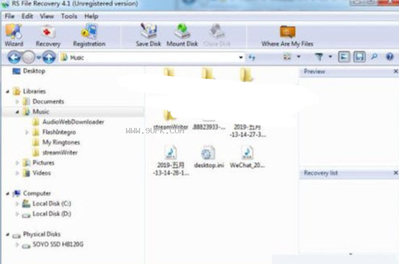Close the Recovery list panel
Viewport: 399px width, 264px height.
coord(396,173)
